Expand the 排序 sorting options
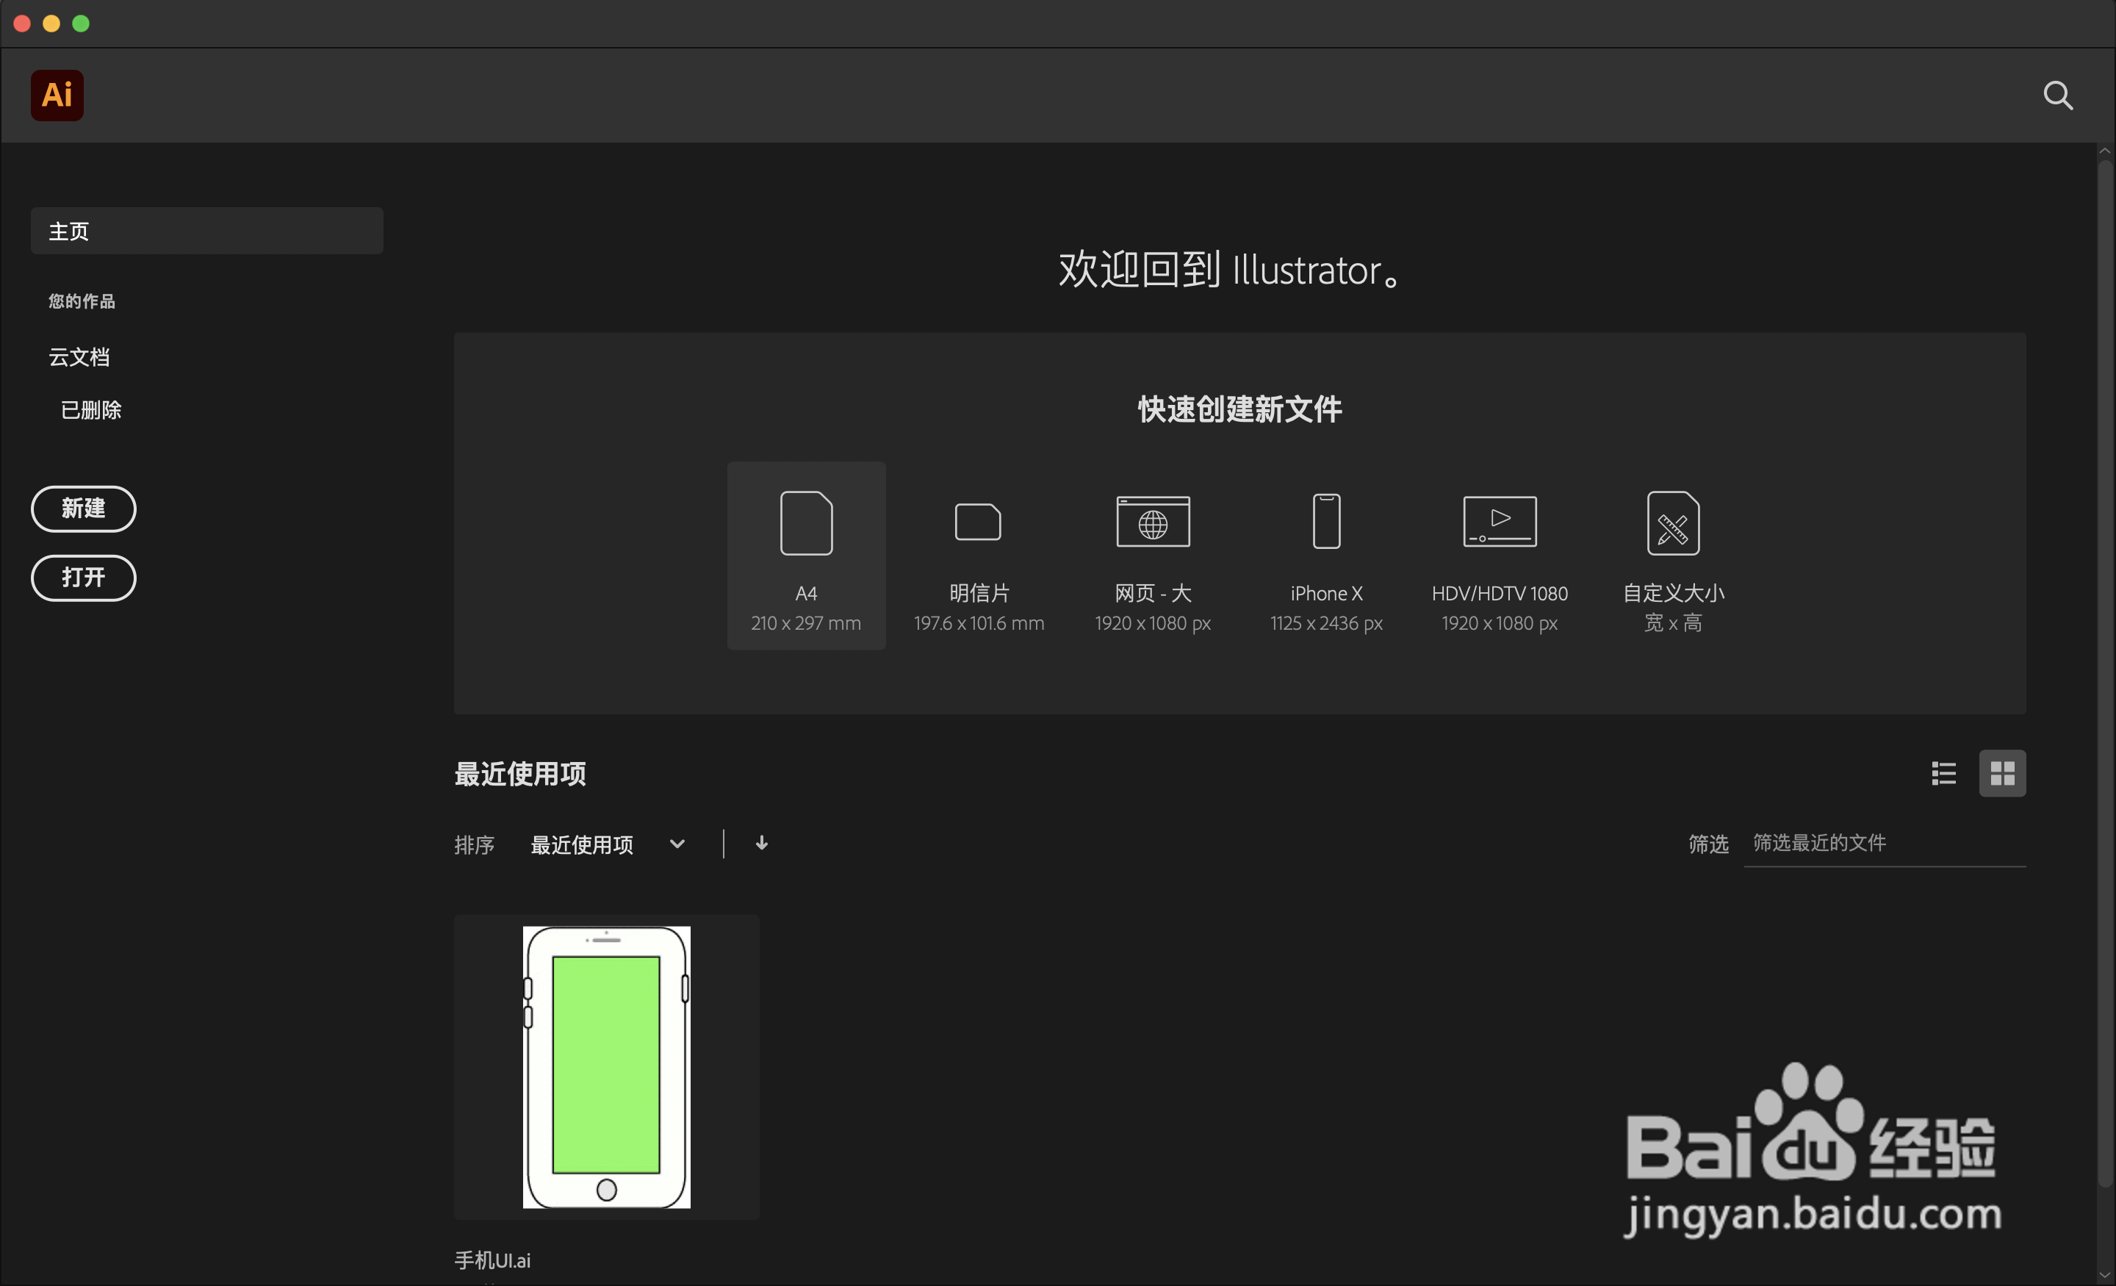Viewport: 2116px width, 1286px height. tap(474, 844)
